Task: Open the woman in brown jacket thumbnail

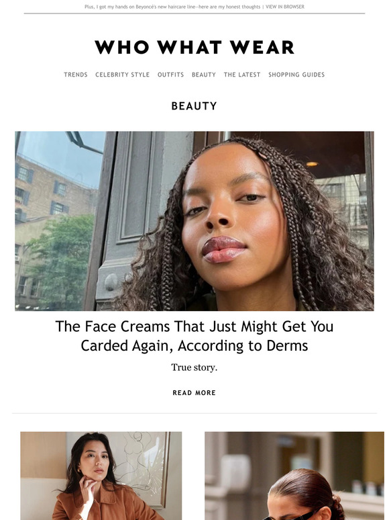Action: pyautogui.click(x=101, y=476)
